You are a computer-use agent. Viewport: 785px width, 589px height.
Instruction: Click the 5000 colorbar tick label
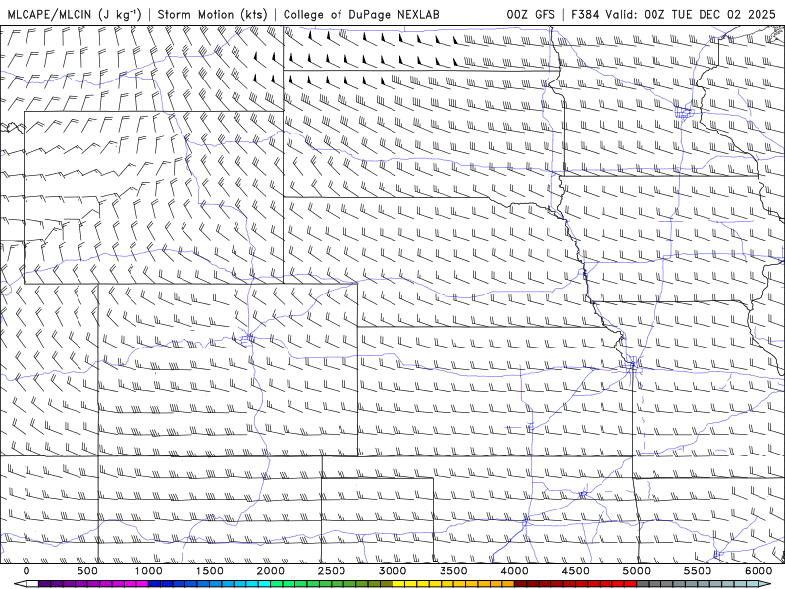click(637, 571)
